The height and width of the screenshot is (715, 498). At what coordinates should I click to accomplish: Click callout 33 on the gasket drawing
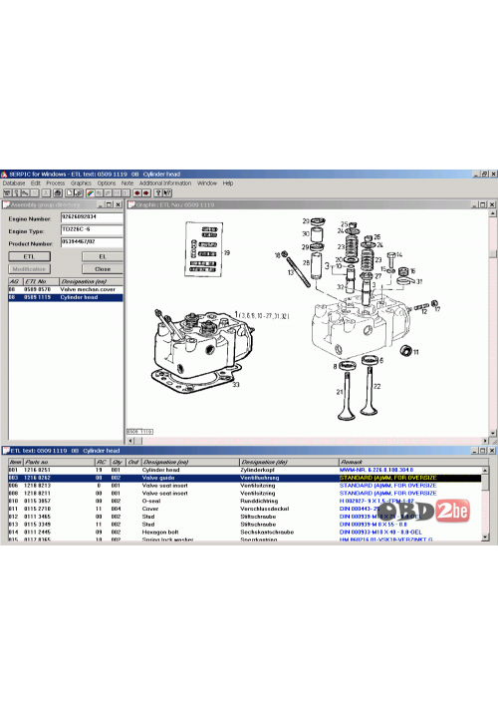click(x=236, y=384)
